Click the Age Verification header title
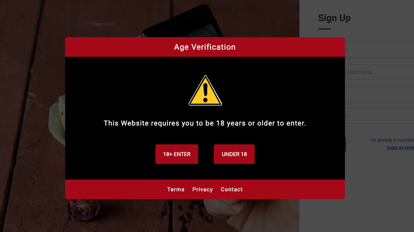The width and height of the screenshot is (414, 232). tap(204, 47)
